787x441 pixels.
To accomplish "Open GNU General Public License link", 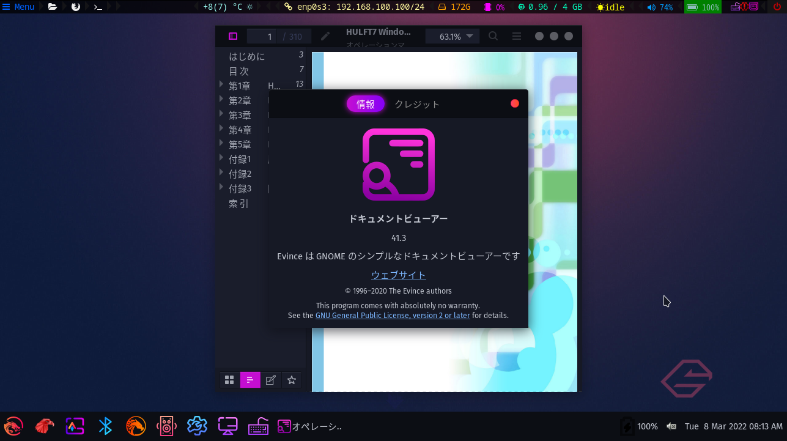I will (x=393, y=316).
